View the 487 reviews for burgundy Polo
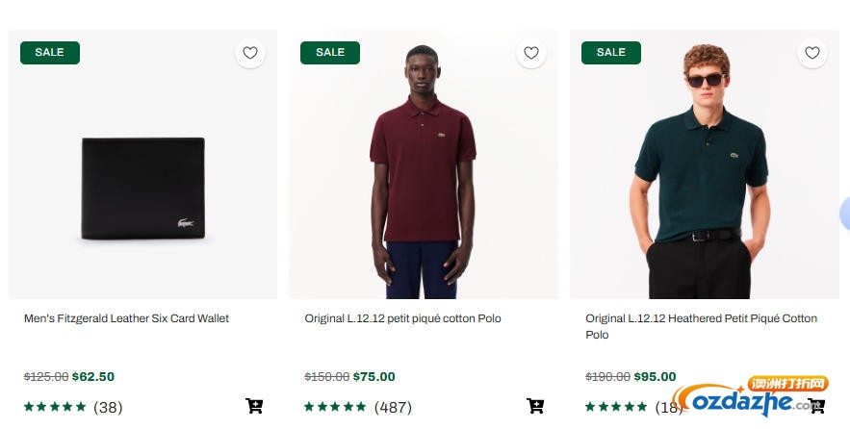 point(358,407)
